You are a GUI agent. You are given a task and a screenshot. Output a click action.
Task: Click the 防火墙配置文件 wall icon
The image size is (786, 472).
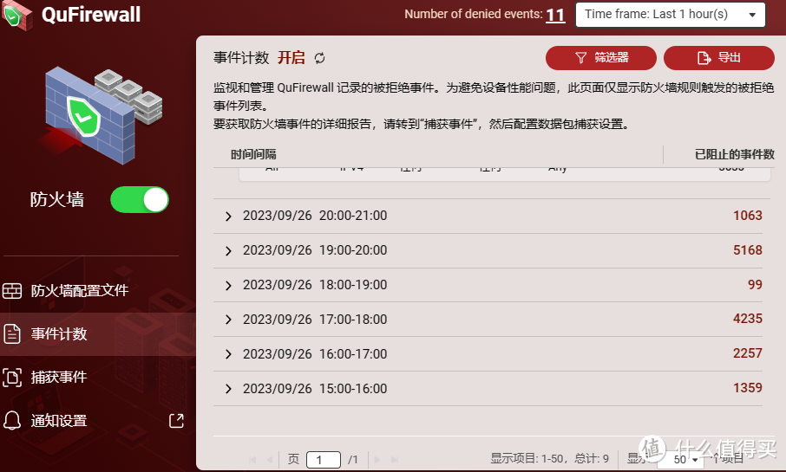tap(11, 290)
